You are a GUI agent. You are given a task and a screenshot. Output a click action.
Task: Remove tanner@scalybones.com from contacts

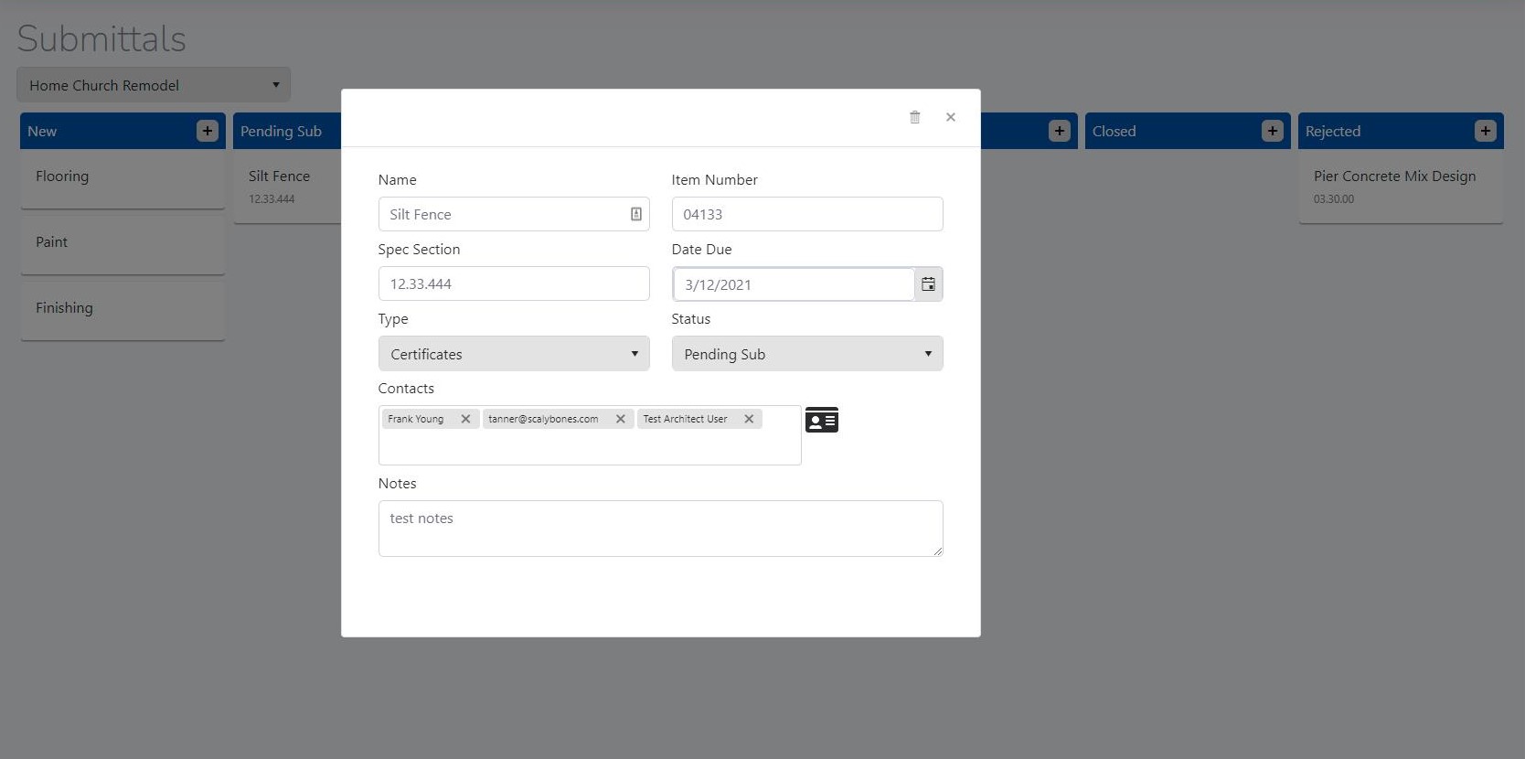click(x=620, y=419)
